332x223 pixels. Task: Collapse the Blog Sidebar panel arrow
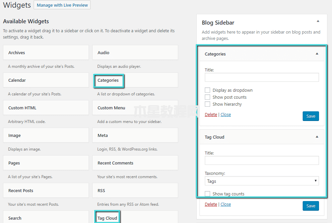point(318,21)
